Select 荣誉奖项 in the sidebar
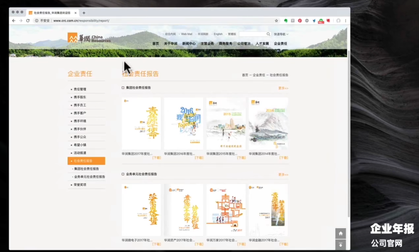This screenshot has height=252, width=419. point(80,185)
